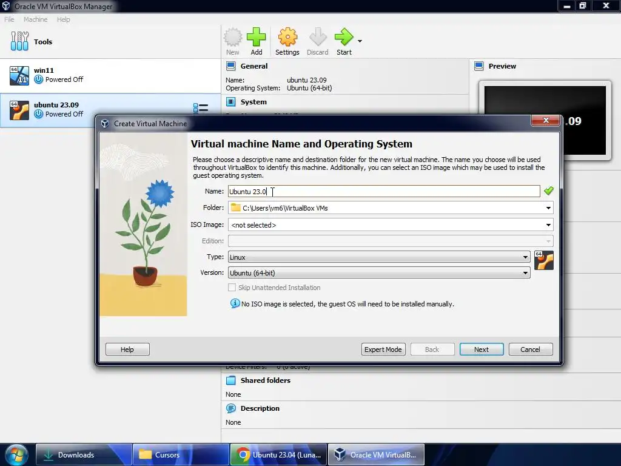
Task: Click the VirtualBox icon in dialog title bar
Action: (x=105, y=124)
